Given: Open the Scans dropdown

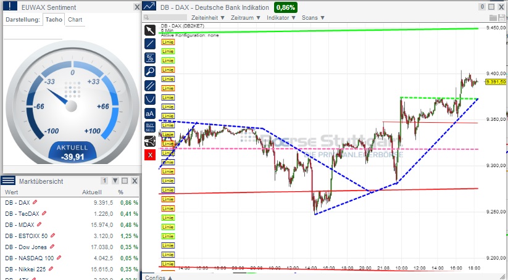Looking at the screenshot, I should click(314, 18).
